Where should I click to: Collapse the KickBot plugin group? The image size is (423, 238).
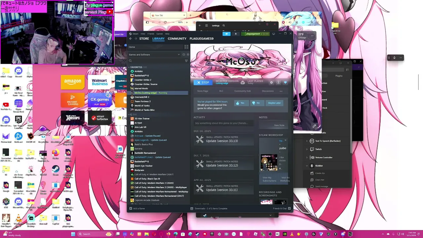[307, 166]
